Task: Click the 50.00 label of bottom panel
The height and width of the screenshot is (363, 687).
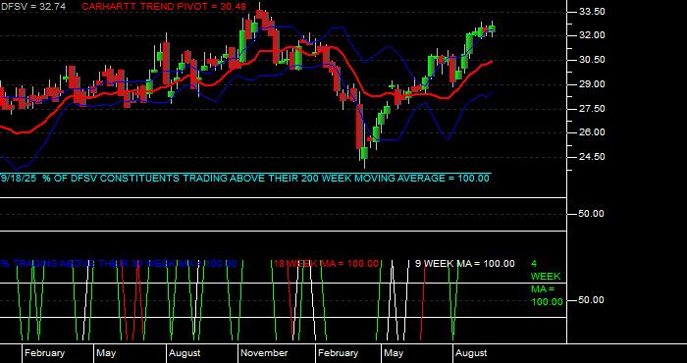Action: click(591, 300)
